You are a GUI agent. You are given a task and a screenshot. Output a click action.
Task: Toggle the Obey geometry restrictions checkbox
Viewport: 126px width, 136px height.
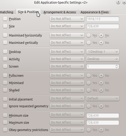point(5,130)
